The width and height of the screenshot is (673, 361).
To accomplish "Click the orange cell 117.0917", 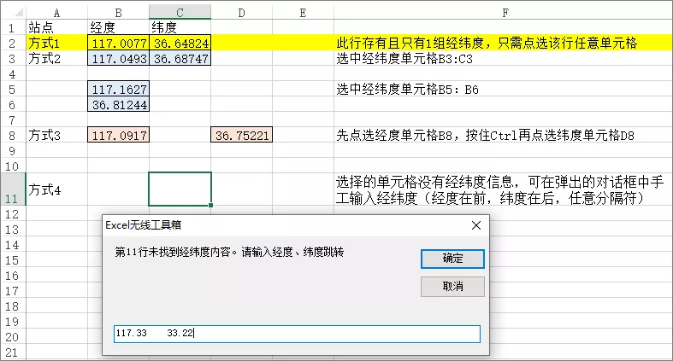I will click(118, 135).
